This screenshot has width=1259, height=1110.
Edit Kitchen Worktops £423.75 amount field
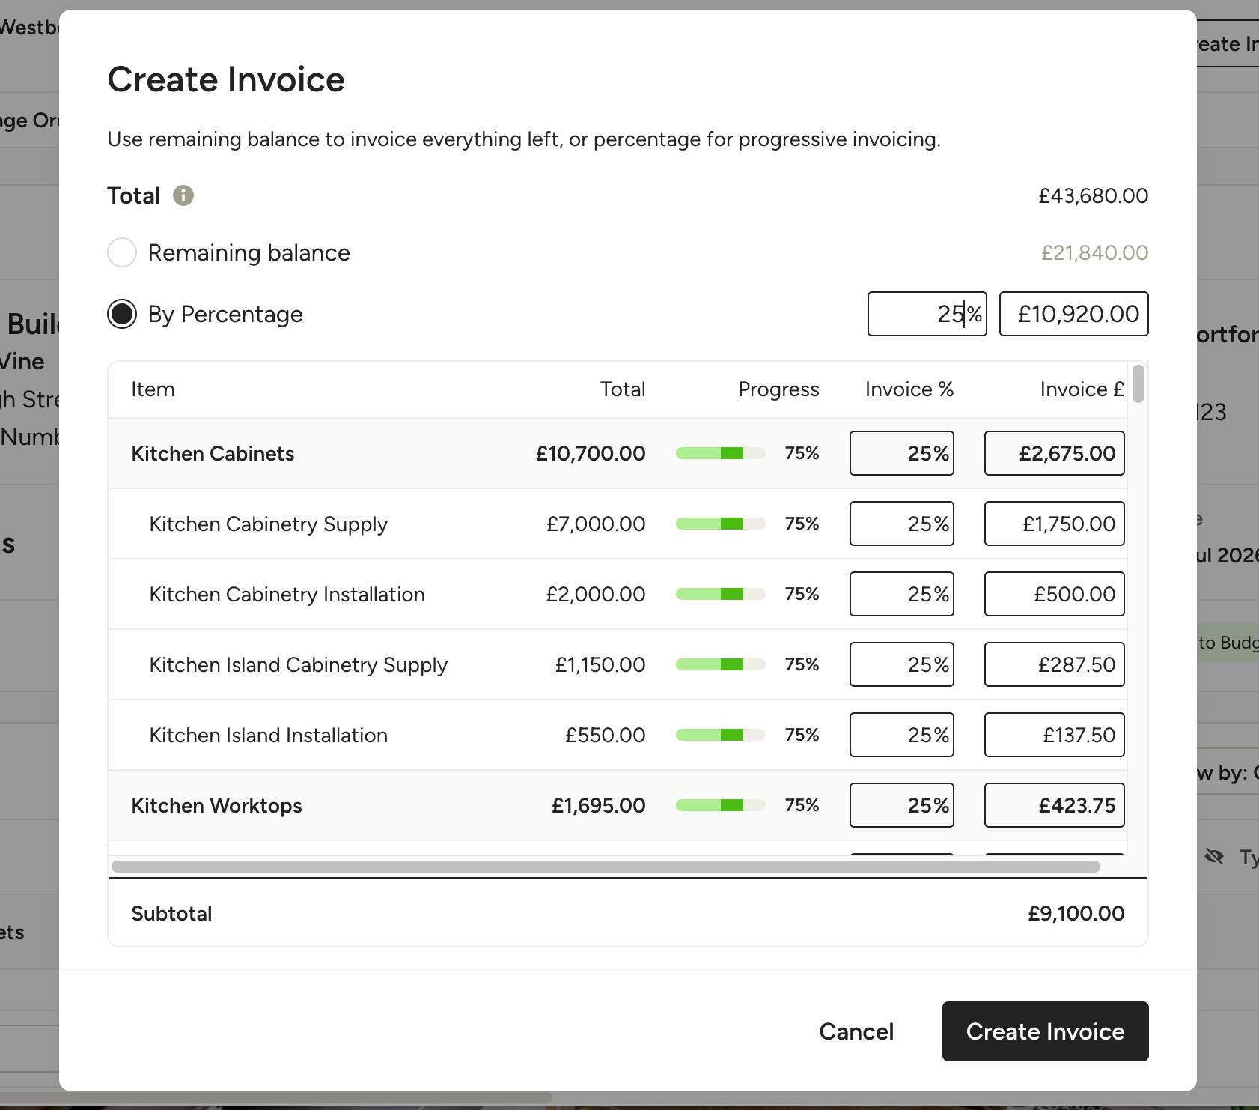1054,805
